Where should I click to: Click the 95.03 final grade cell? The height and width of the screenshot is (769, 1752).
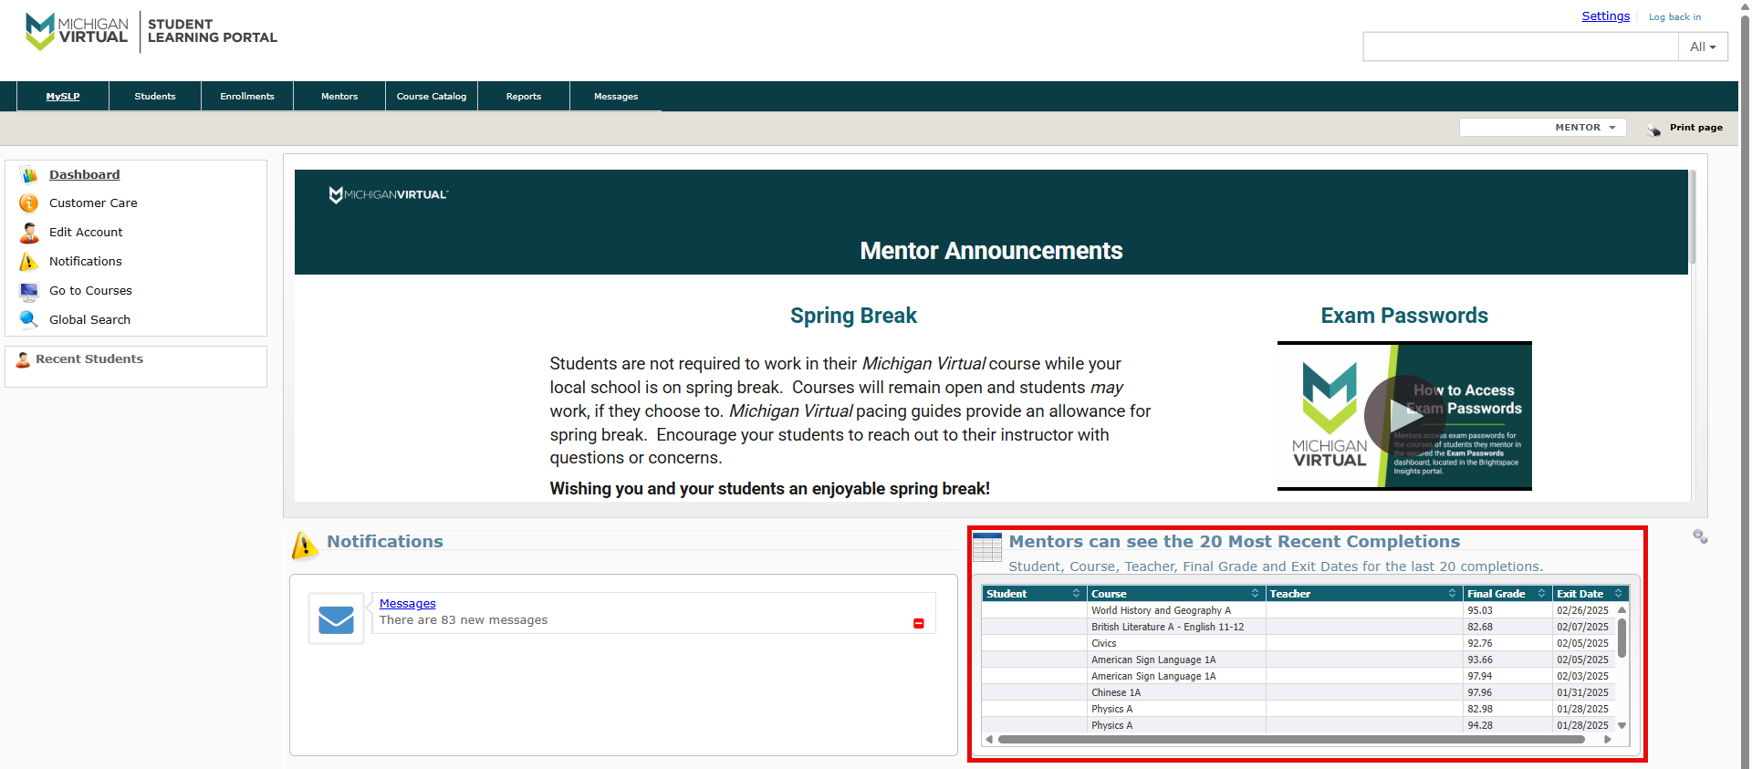pos(1507,610)
